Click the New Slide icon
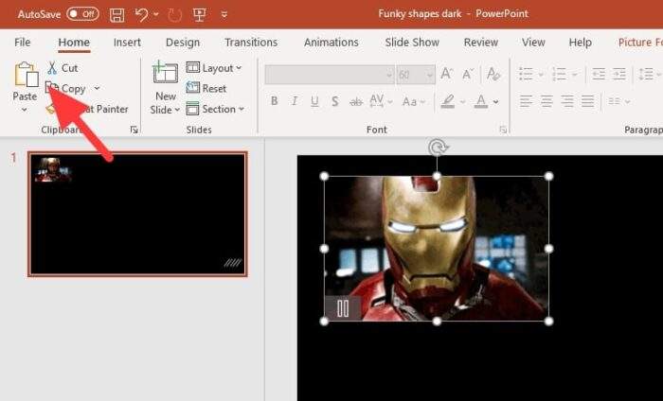This screenshot has width=663, height=401. tap(166, 74)
